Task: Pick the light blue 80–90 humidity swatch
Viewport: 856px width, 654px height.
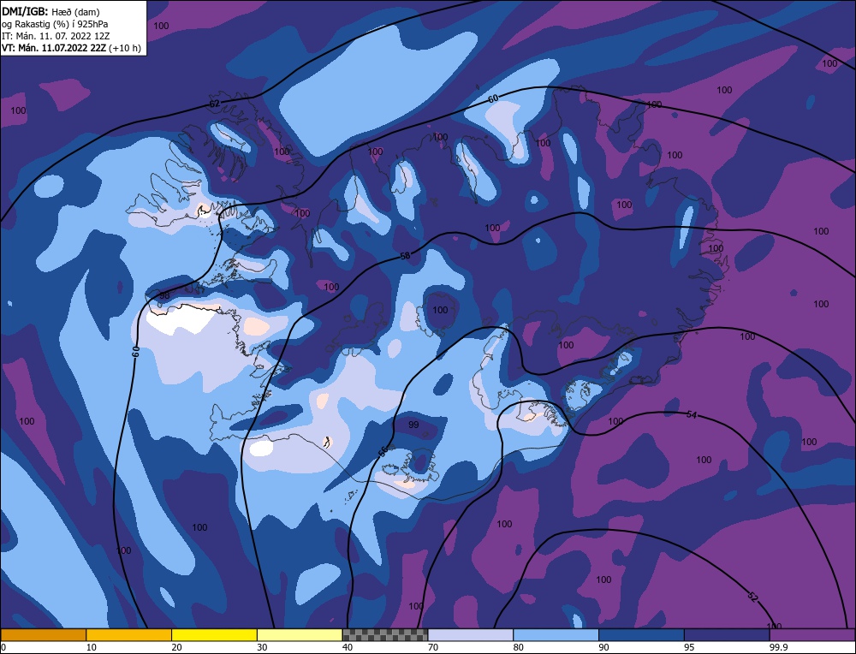Action: (556, 634)
